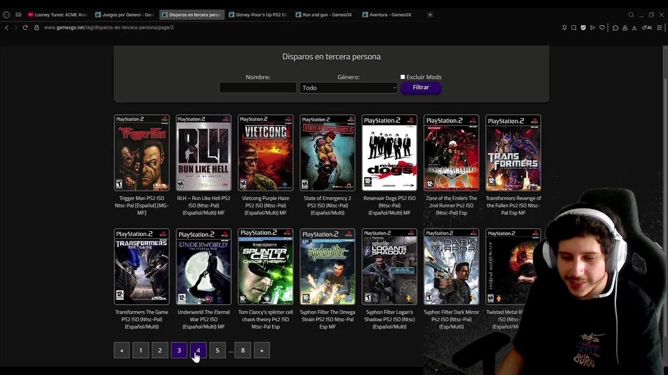Jump to pagination page 8
The height and width of the screenshot is (375, 668).
click(243, 351)
